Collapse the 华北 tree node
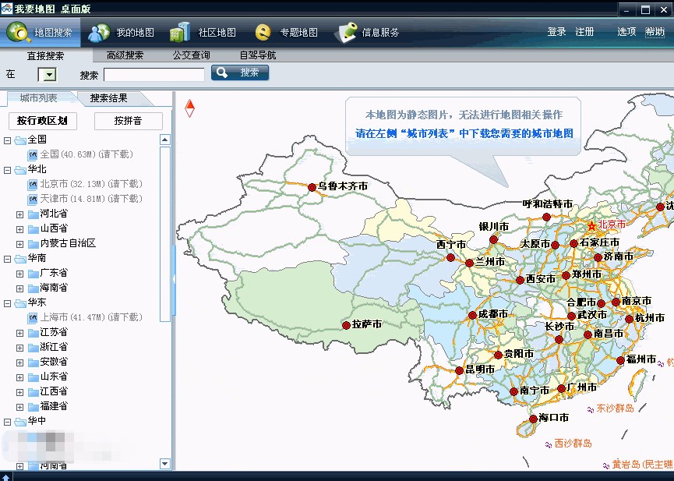The height and width of the screenshot is (481, 674). [x=7, y=170]
